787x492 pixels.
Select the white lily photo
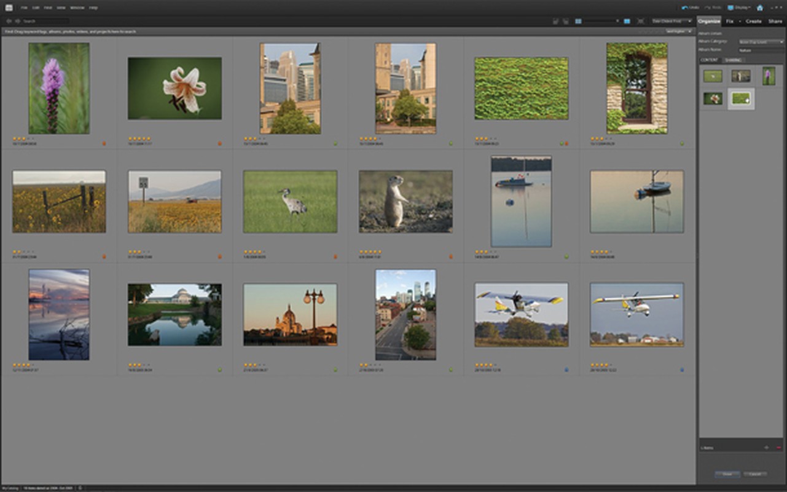[174, 89]
